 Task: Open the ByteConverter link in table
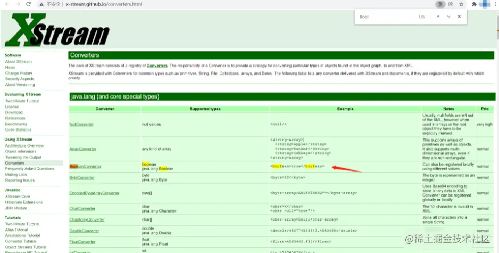[x=82, y=177]
